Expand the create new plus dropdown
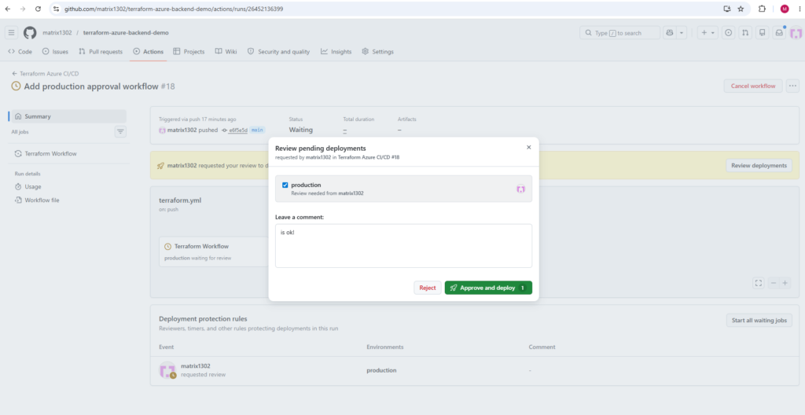 (708, 33)
